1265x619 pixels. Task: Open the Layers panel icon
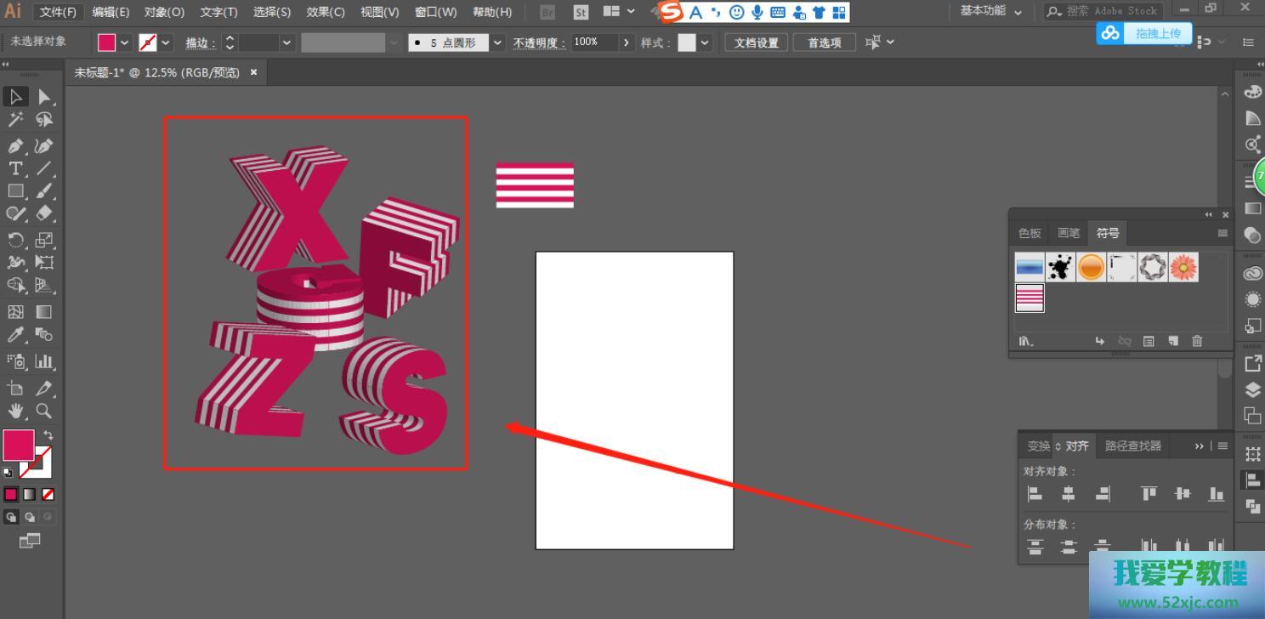click(1252, 389)
